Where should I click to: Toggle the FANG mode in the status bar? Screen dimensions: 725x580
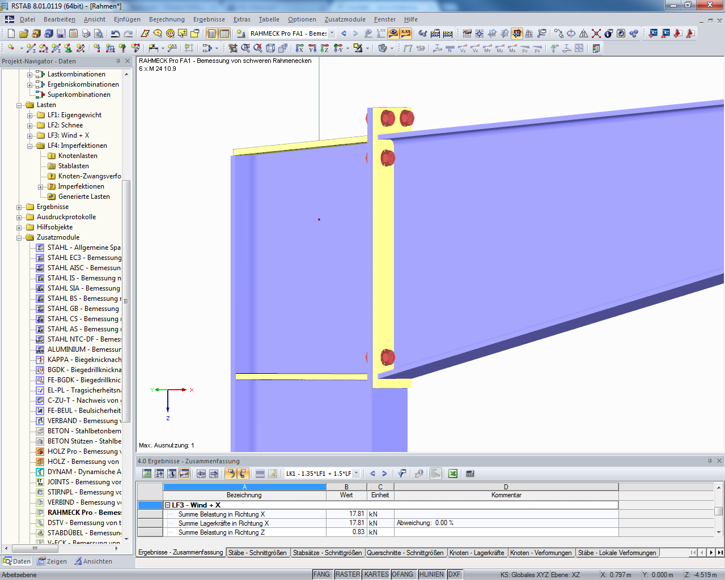pos(322,574)
